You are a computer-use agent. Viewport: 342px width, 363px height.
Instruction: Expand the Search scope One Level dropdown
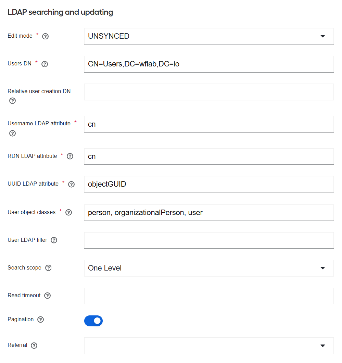(x=209, y=268)
